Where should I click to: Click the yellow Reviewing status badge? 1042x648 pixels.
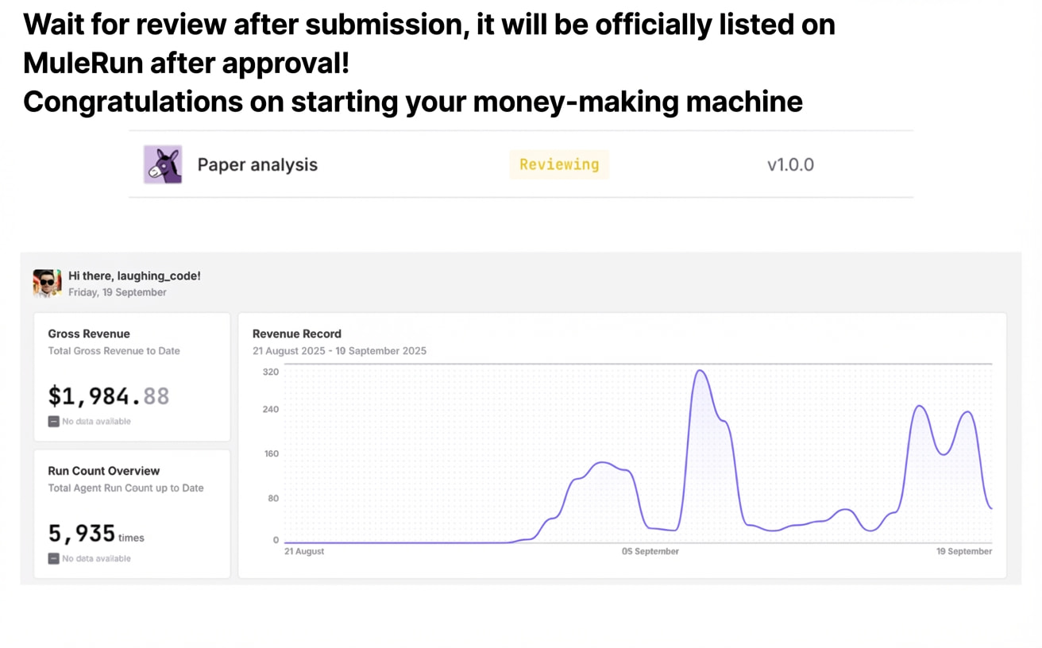[559, 164]
